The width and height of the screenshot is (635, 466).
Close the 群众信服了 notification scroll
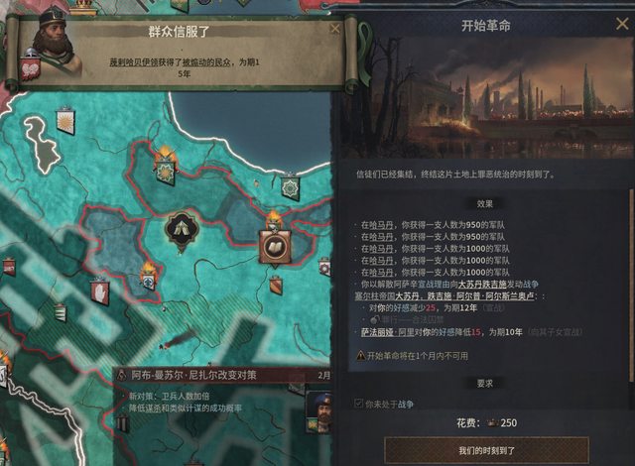point(335,29)
